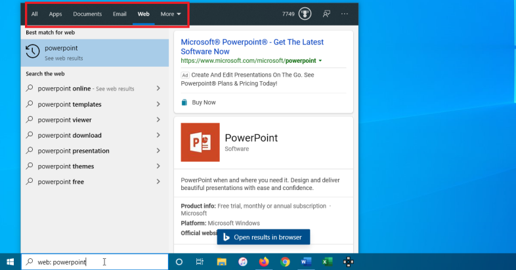The width and height of the screenshot is (516, 270).
Task: Click the Product info subscription text
Action: (256, 210)
